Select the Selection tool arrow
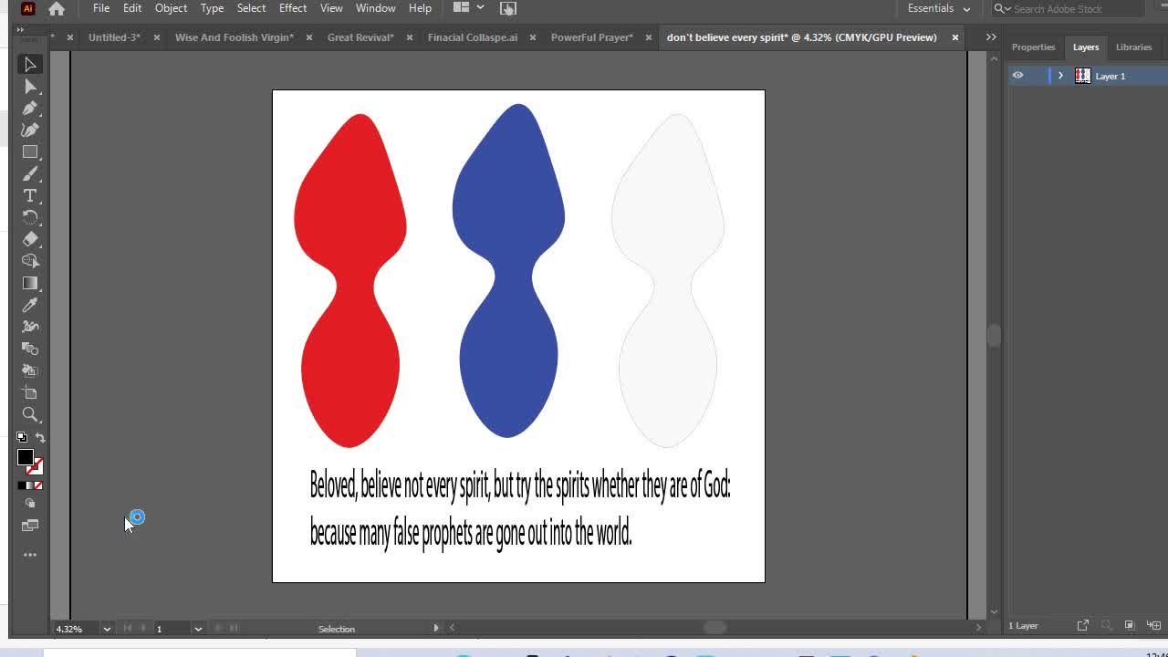The width and height of the screenshot is (1168, 657). coord(30,64)
